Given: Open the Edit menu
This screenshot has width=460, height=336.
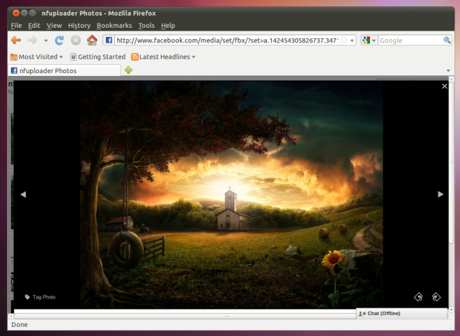Looking at the screenshot, I should point(34,26).
